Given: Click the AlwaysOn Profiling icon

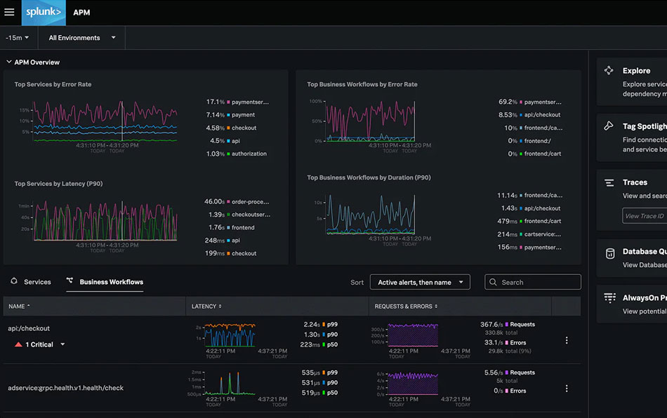Looking at the screenshot, I should click(x=610, y=297).
